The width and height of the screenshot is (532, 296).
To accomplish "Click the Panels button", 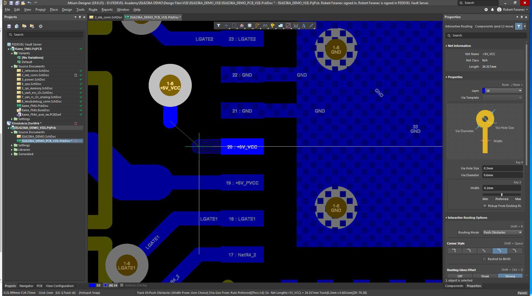I will [522, 293].
